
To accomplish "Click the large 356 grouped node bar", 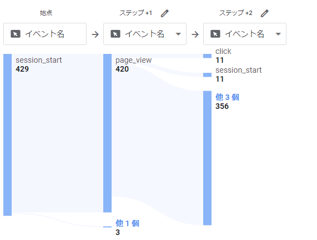I will tap(207, 158).
